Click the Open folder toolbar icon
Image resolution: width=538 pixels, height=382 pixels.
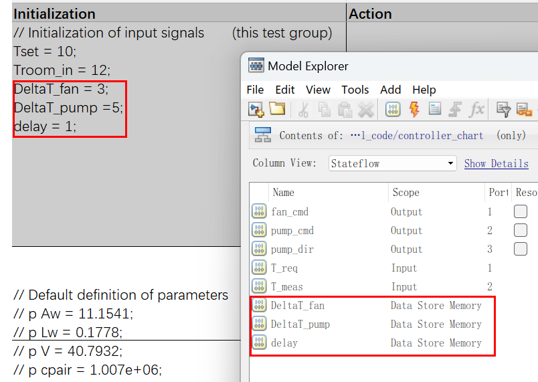tap(277, 109)
